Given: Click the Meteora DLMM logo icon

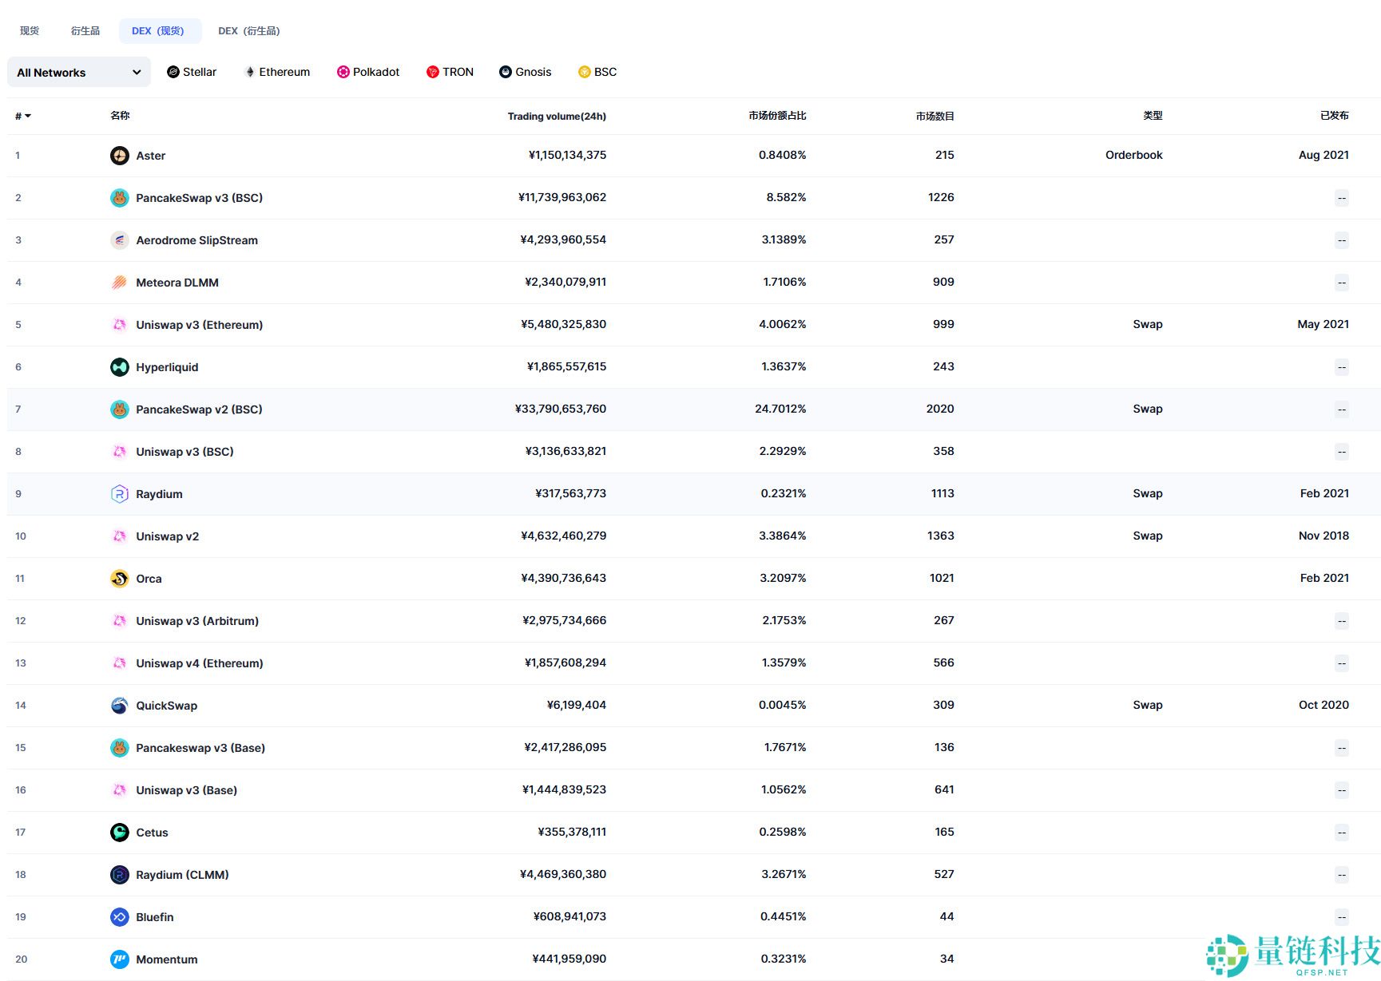Looking at the screenshot, I should tap(119, 283).
